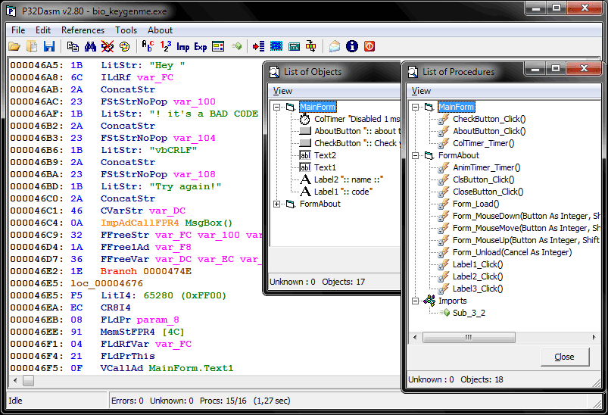
Task: Click the Imp imports toolbar icon
Action: click(x=183, y=46)
